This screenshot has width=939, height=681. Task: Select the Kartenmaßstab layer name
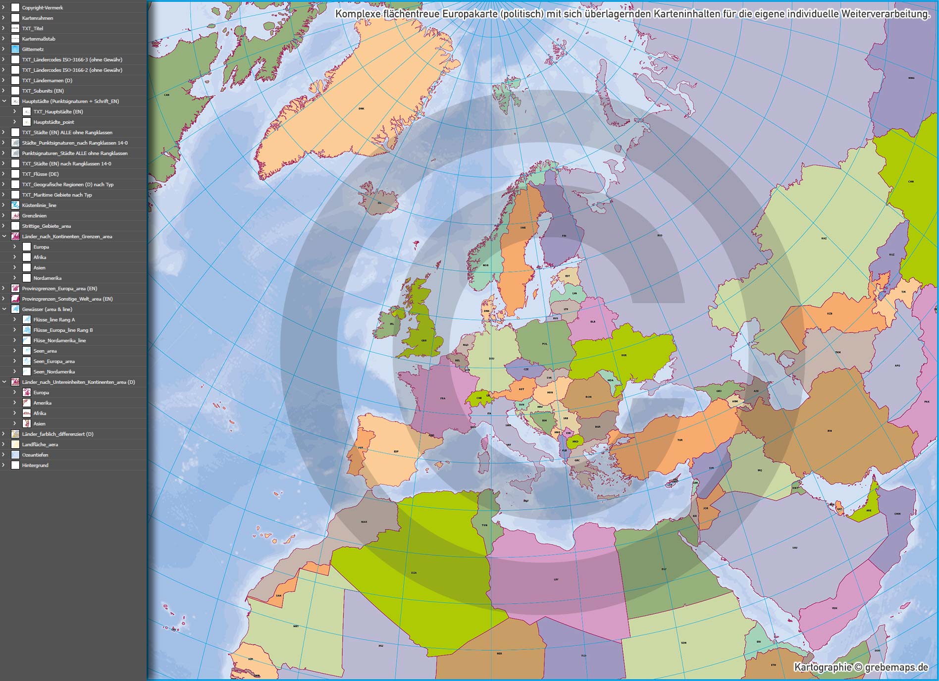39,39
